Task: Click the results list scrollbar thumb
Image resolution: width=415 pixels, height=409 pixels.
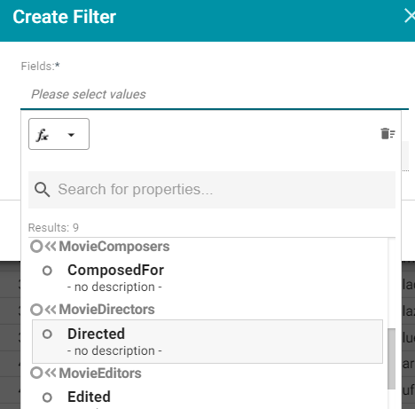Action: [391, 358]
